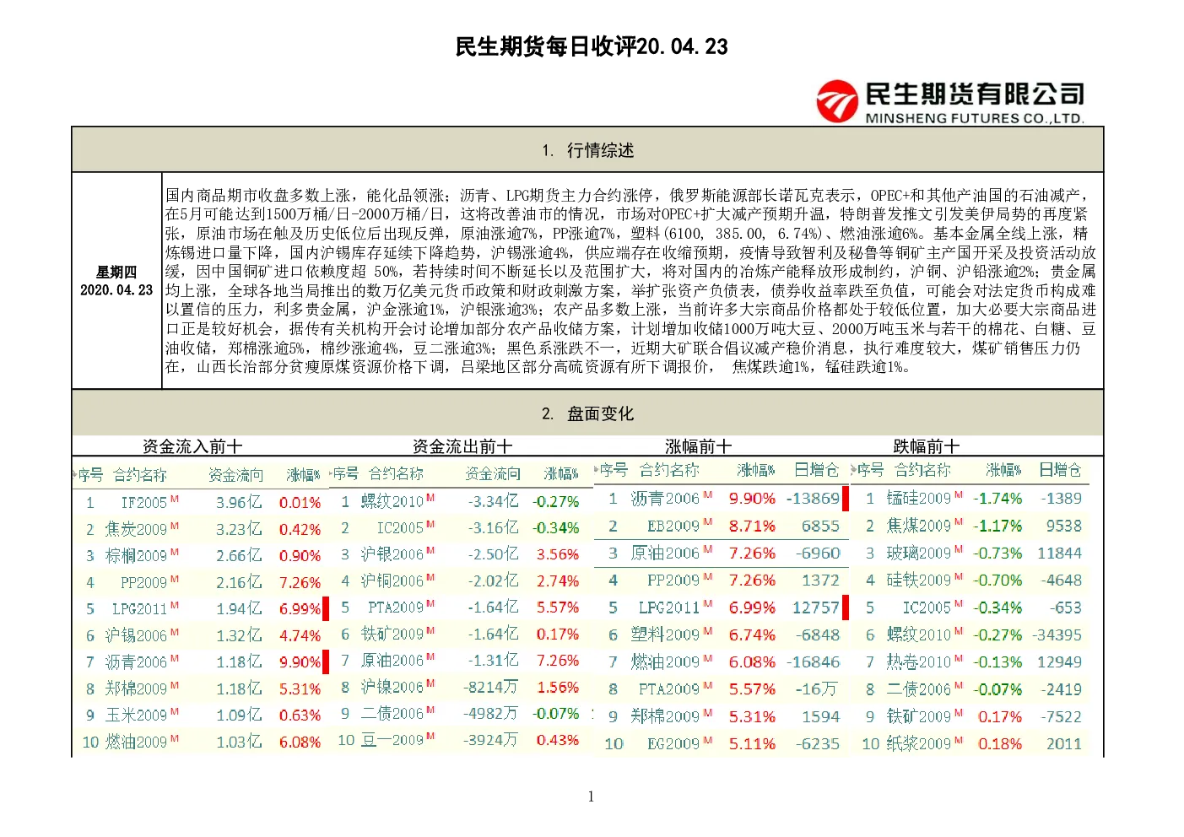Click the 2011 position change for 纸浆2009
Image resolution: width=1184 pixels, height=837 pixels.
coord(1063,743)
